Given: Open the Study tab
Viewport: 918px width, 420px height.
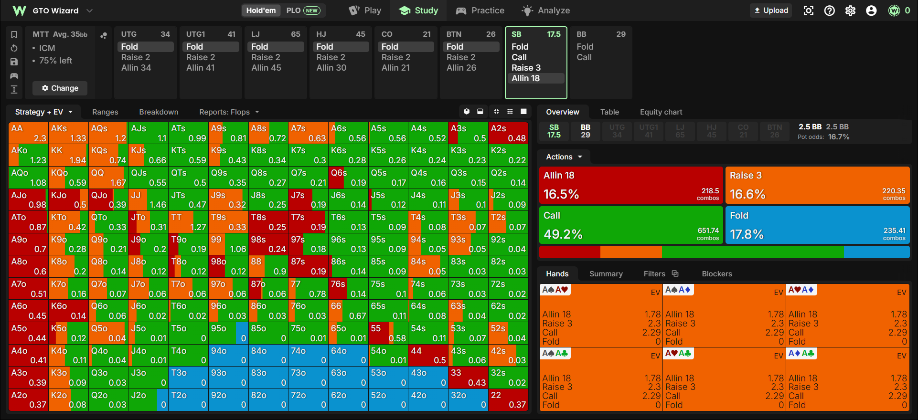Looking at the screenshot, I should point(418,10).
